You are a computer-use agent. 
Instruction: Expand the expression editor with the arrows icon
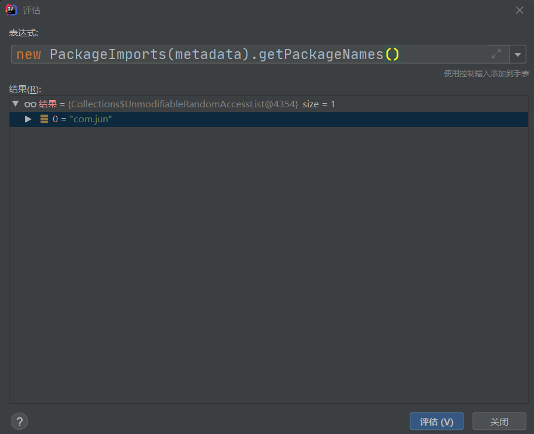pyautogui.click(x=496, y=54)
